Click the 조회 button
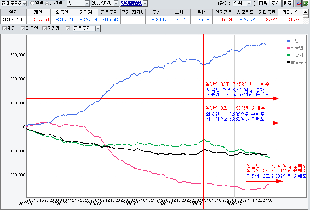Image resolution: width=310 pixels, height=212 pixels. pos(275,4)
